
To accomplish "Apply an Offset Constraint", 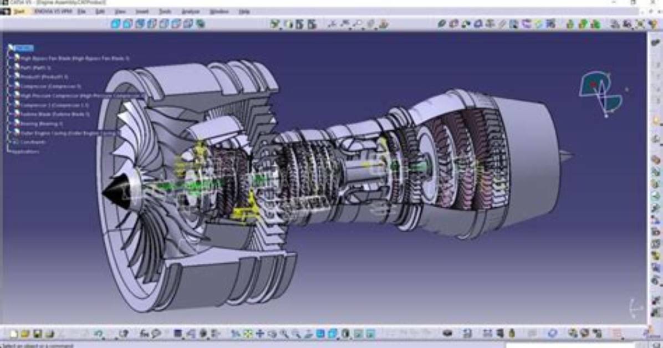I will pos(466,24).
